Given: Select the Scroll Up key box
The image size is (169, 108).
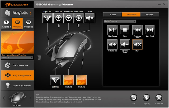Looking at the screenshot, I should tap(58, 18).
